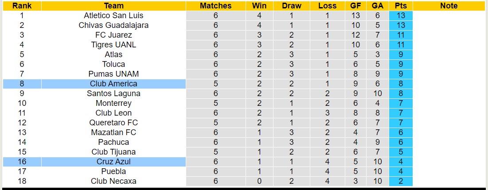Click the Loss column header
This screenshot has height=190, width=488.
pyautogui.click(x=327, y=6)
